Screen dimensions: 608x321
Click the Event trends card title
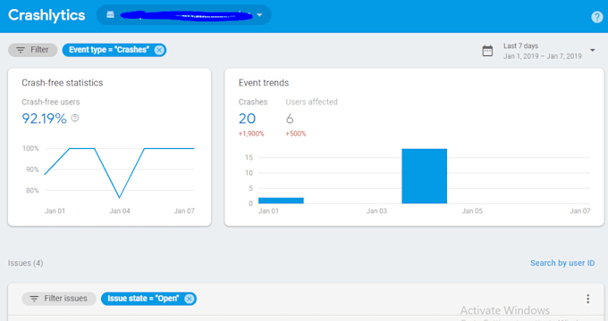coord(264,83)
